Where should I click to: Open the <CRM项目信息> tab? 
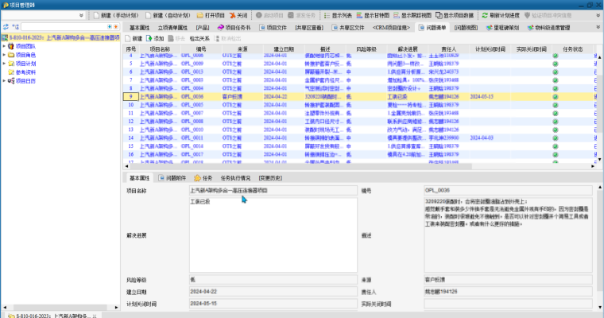391,28
